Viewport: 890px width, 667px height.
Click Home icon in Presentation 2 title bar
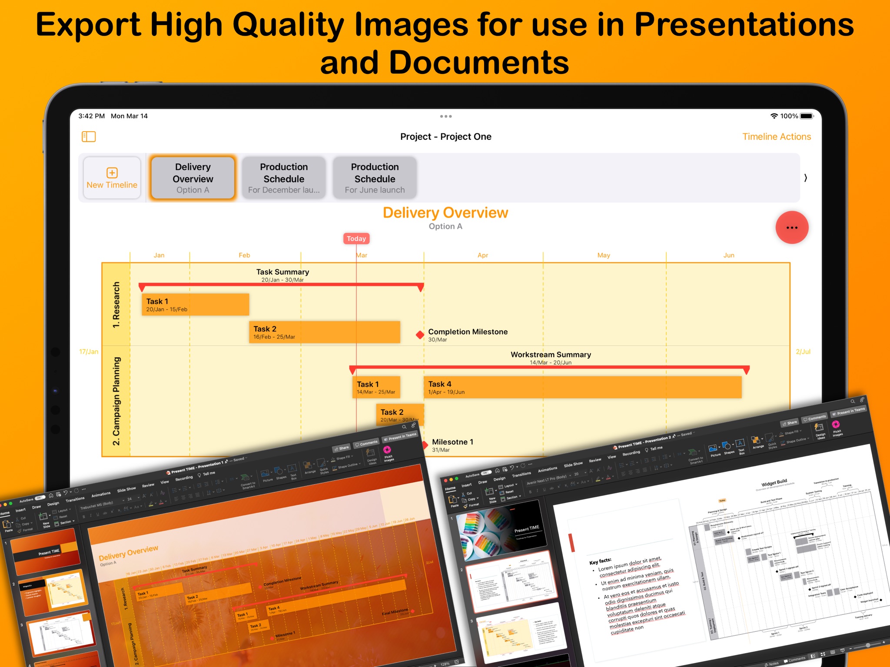(497, 471)
